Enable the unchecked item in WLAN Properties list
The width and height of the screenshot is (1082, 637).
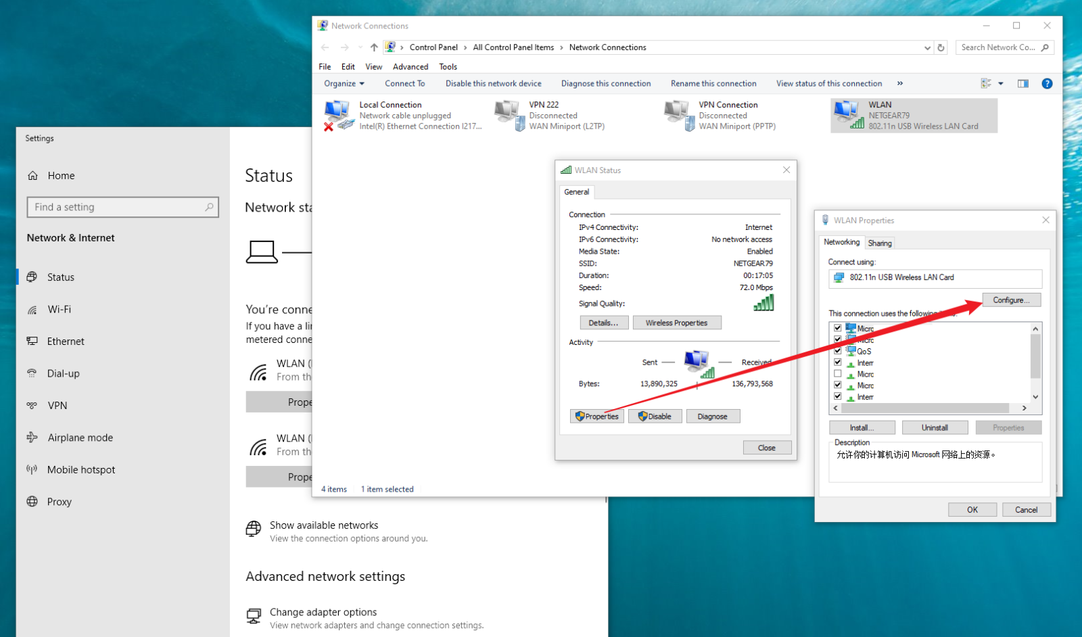(x=838, y=373)
